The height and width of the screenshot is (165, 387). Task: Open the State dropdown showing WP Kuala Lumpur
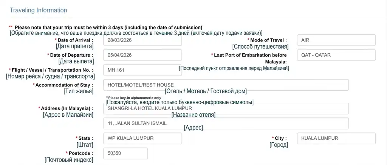tap(142, 138)
